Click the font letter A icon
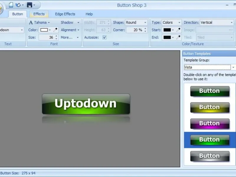Viewport: 236px width, 177px height. click(31, 23)
